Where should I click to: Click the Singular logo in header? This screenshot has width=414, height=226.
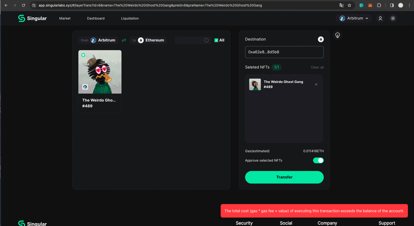point(32,18)
